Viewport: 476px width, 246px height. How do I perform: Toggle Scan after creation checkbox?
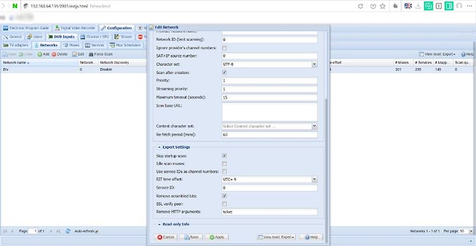click(x=224, y=73)
